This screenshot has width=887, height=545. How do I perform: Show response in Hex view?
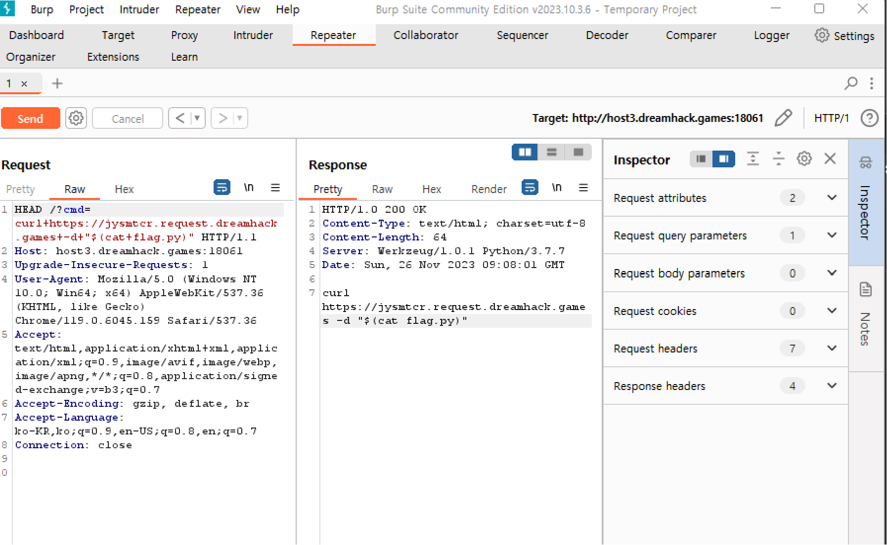click(432, 189)
